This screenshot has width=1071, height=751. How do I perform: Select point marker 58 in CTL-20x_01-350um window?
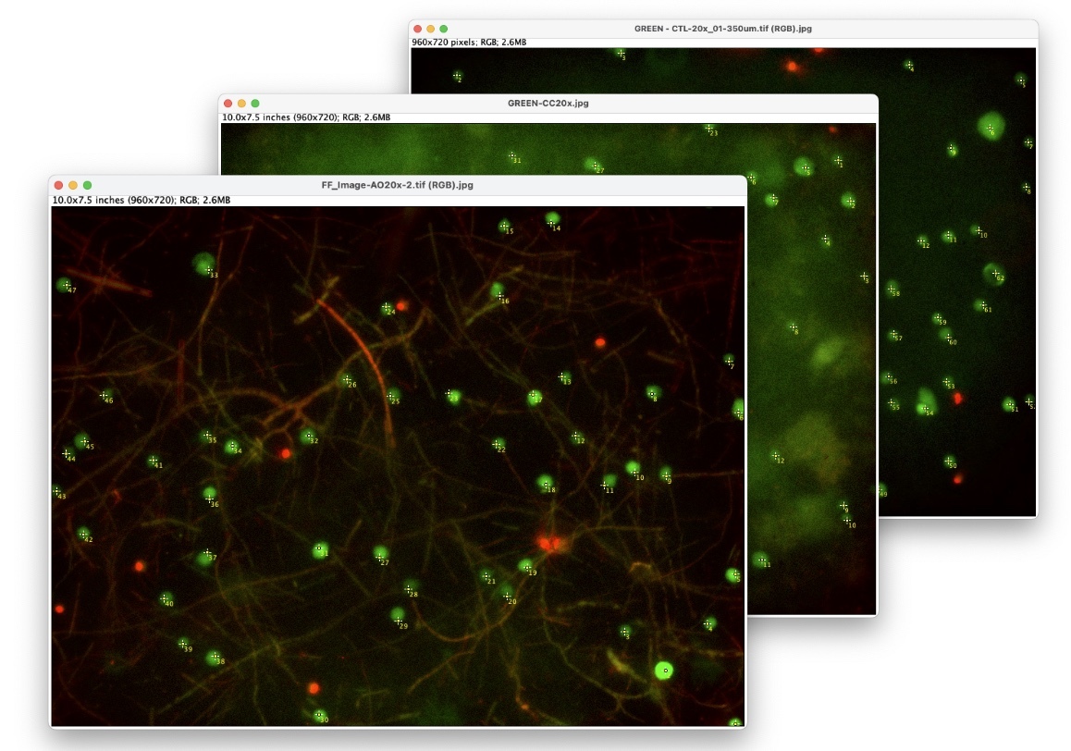892,289
